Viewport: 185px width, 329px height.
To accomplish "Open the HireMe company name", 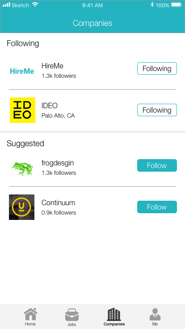I will [x=52, y=66].
